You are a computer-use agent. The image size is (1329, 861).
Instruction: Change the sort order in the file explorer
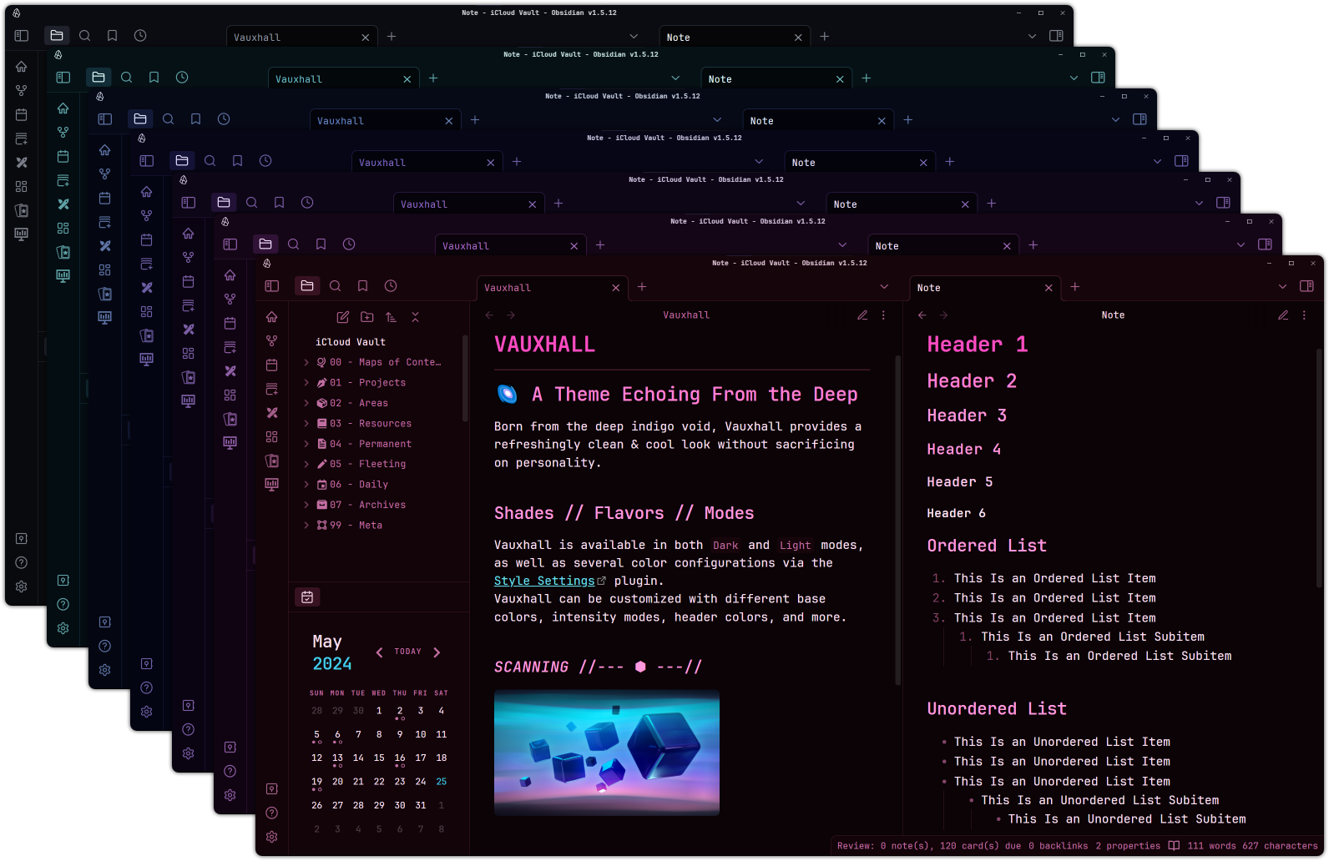coord(392,317)
